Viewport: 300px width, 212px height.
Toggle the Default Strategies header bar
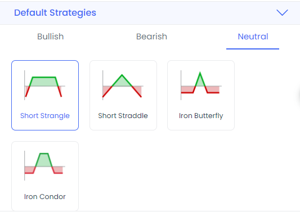click(x=150, y=13)
